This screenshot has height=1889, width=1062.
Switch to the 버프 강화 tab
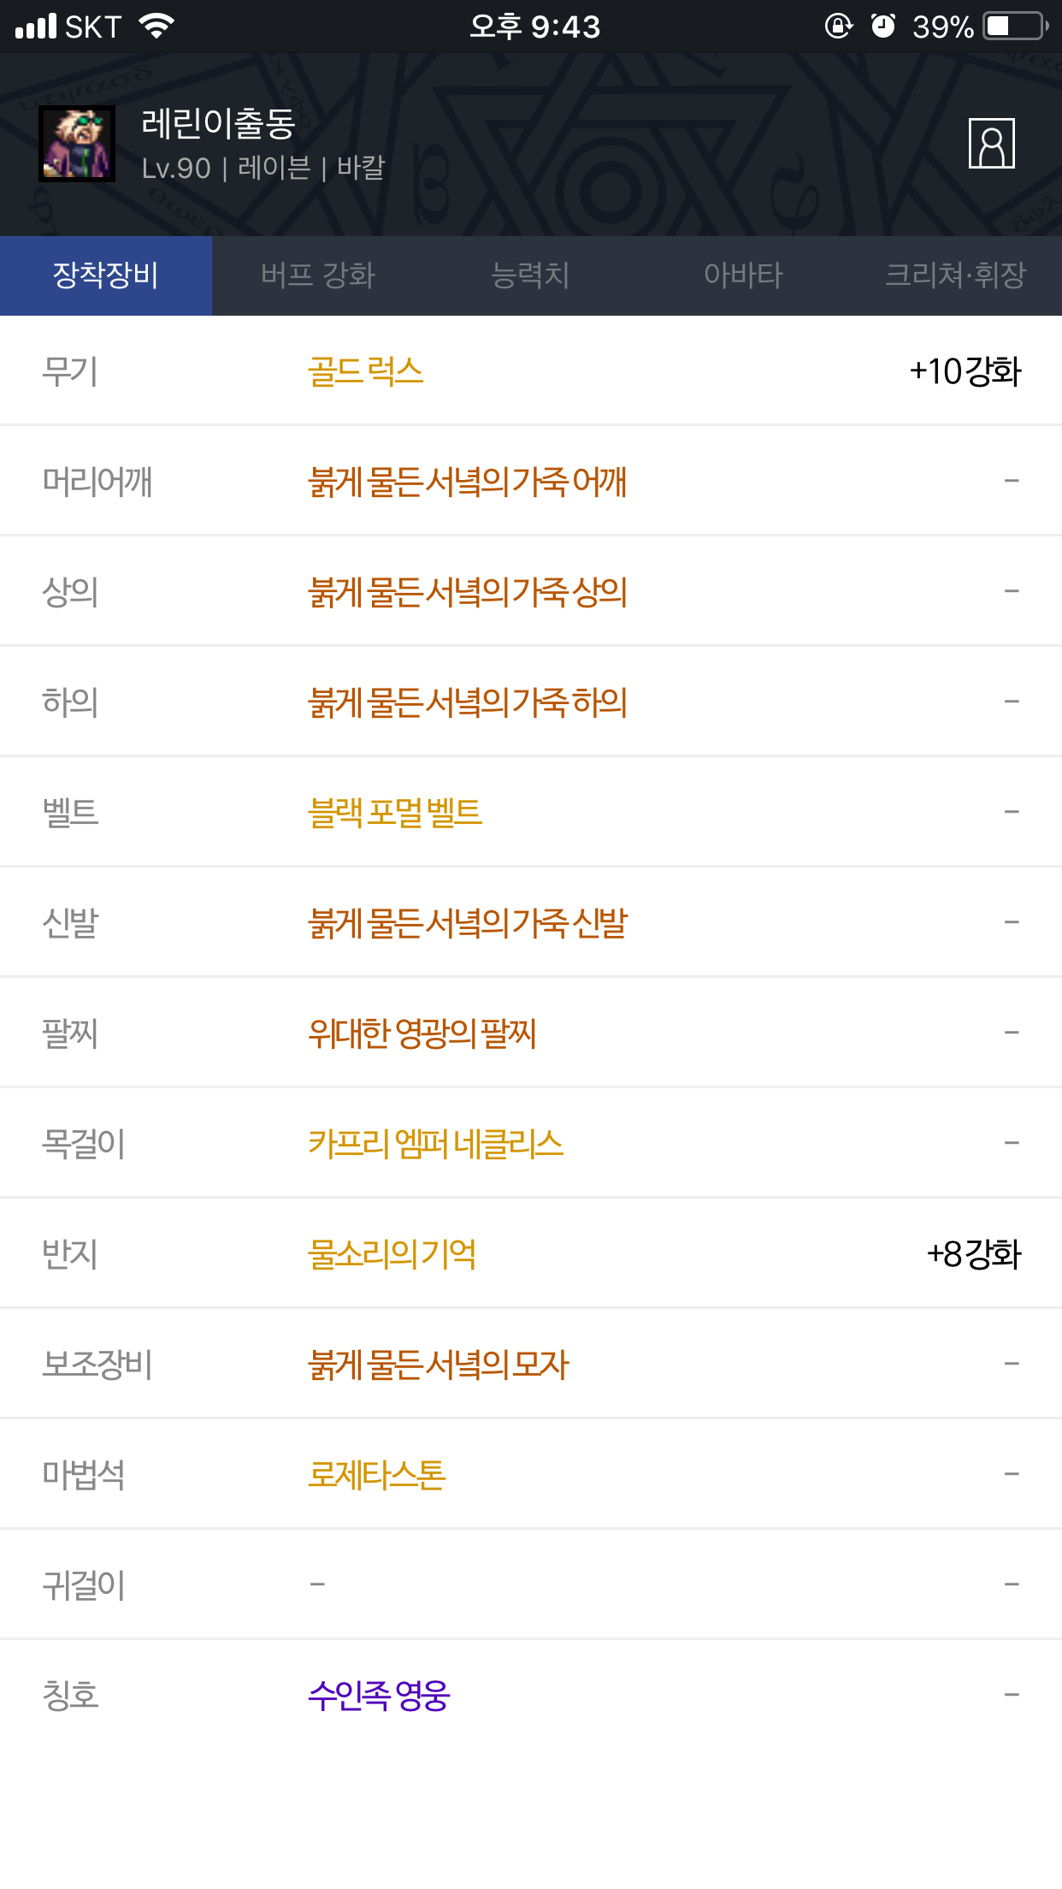click(318, 275)
